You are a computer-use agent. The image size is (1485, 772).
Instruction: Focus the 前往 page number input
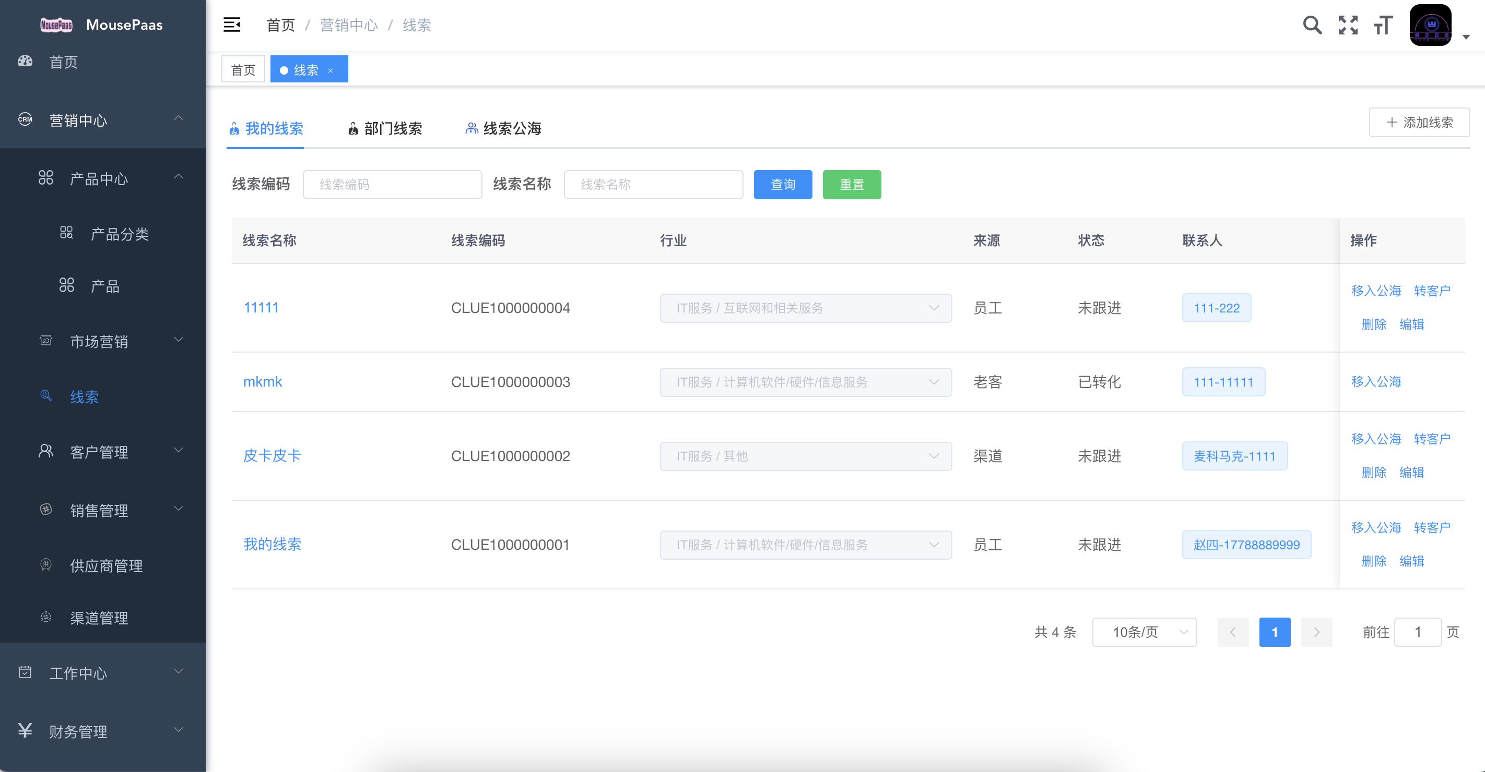coord(1418,632)
